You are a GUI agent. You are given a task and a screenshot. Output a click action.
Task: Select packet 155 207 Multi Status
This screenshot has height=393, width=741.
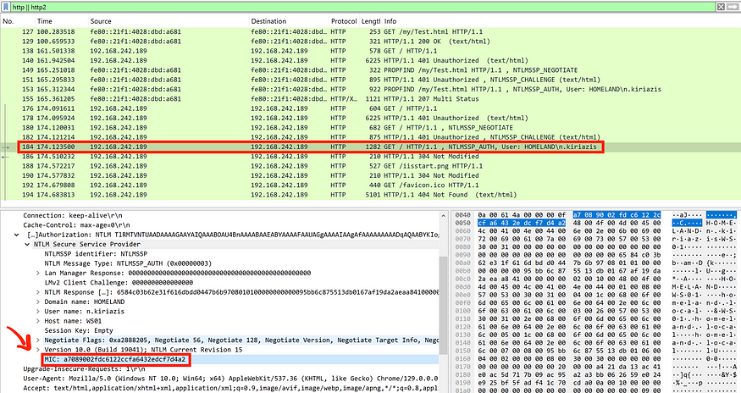point(371,99)
